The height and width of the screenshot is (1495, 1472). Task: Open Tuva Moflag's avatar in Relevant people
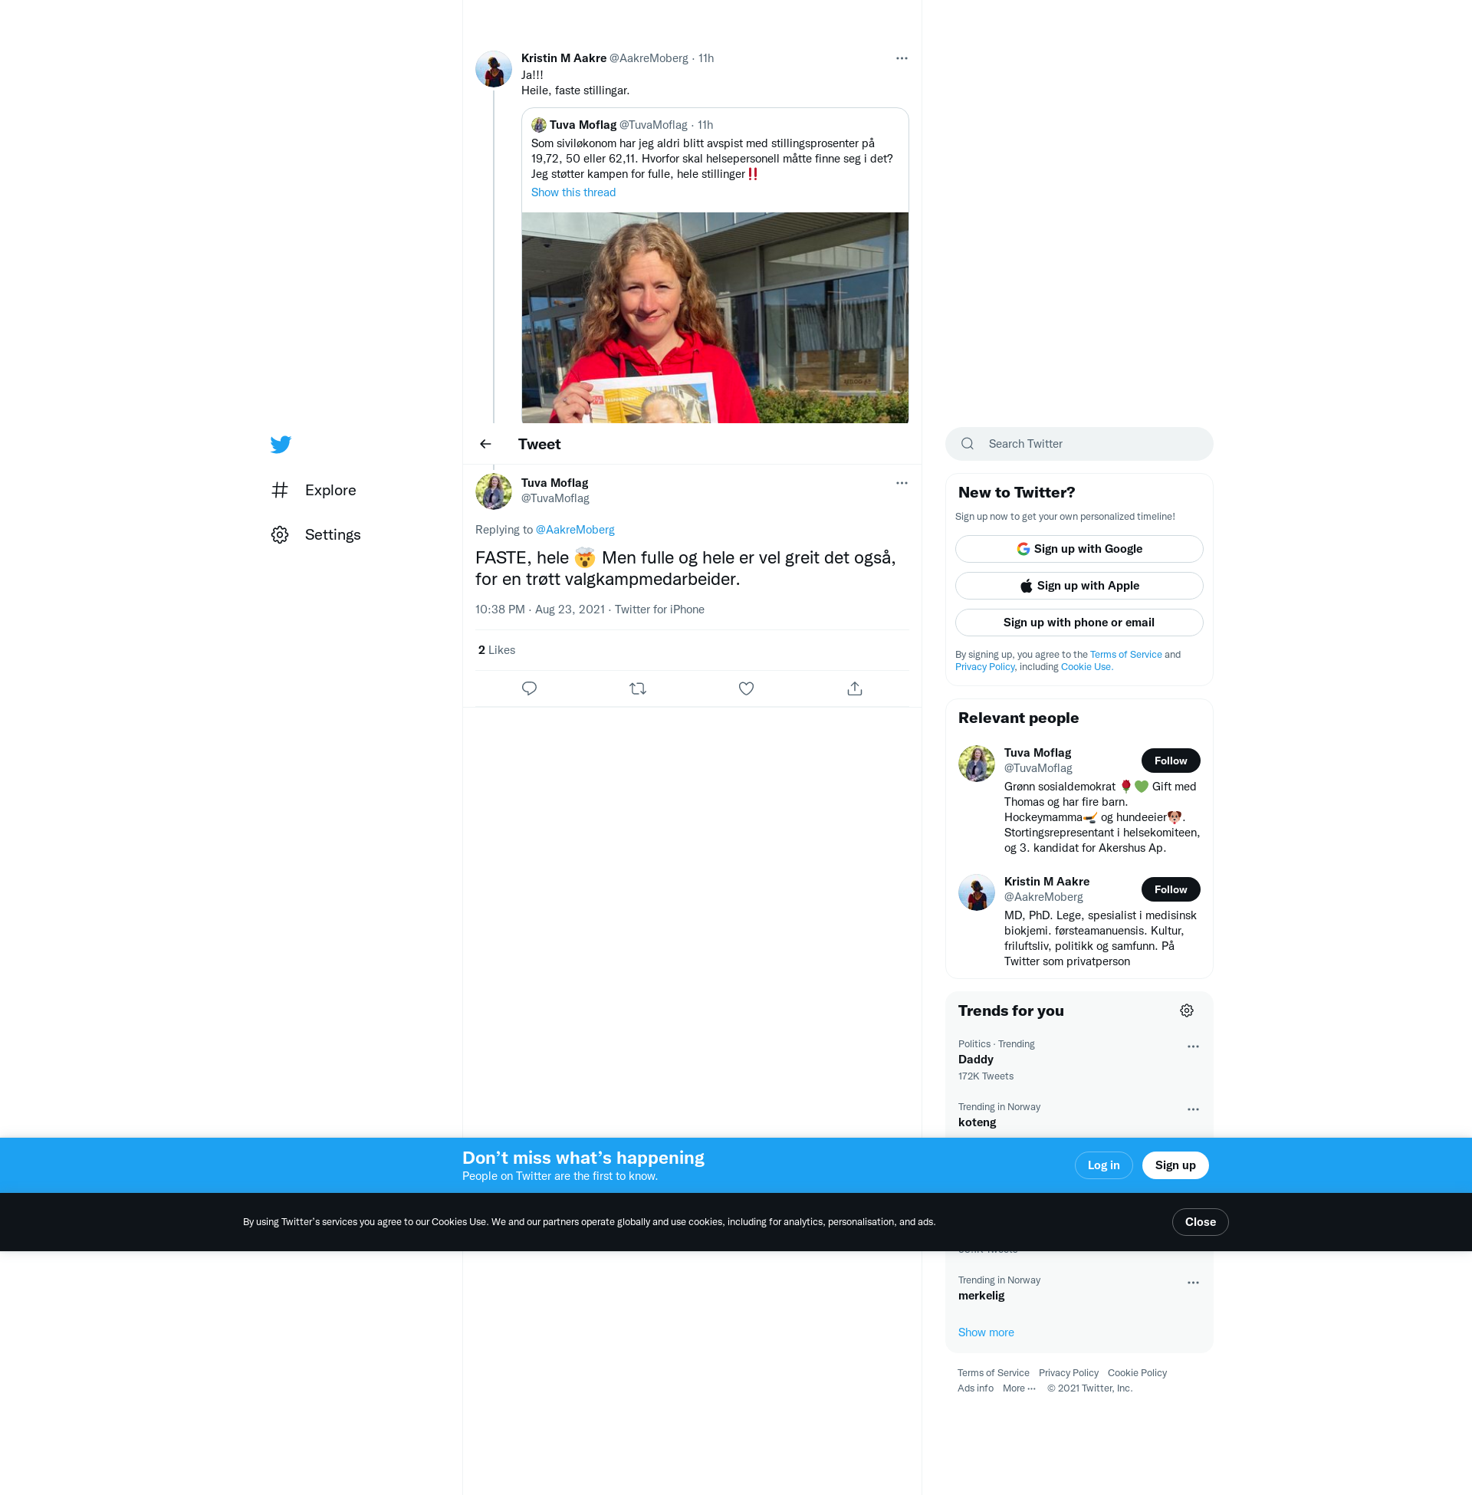tap(977, 764)
